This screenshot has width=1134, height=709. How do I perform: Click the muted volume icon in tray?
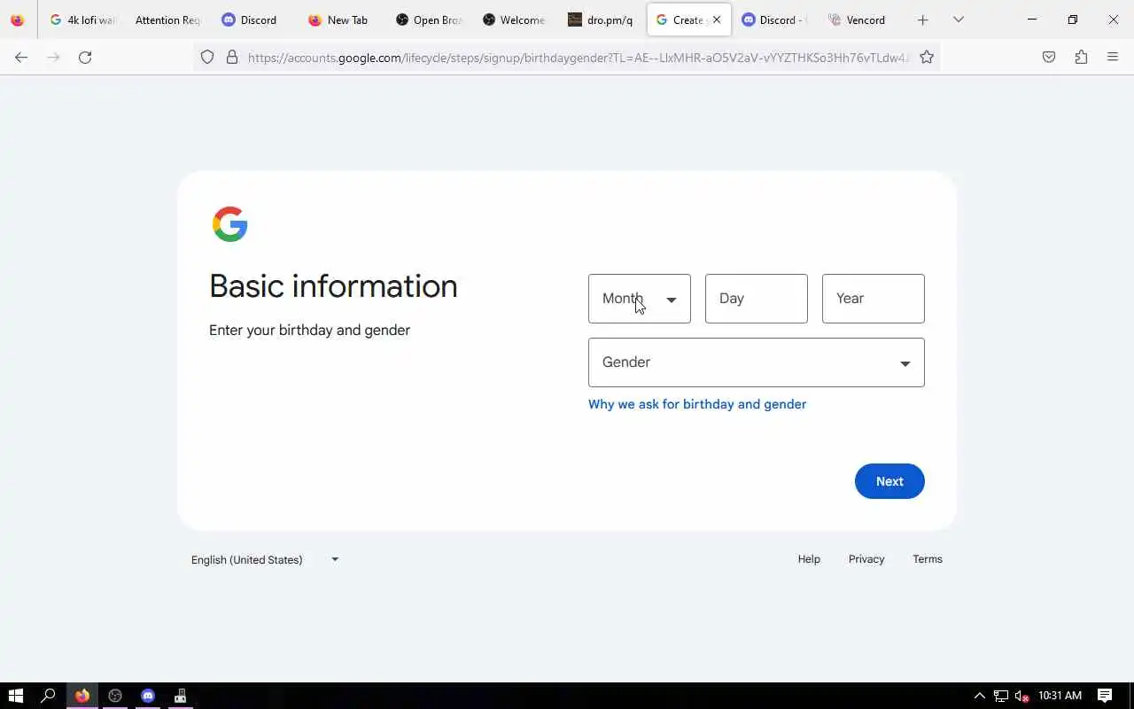tap(1021, 696)
